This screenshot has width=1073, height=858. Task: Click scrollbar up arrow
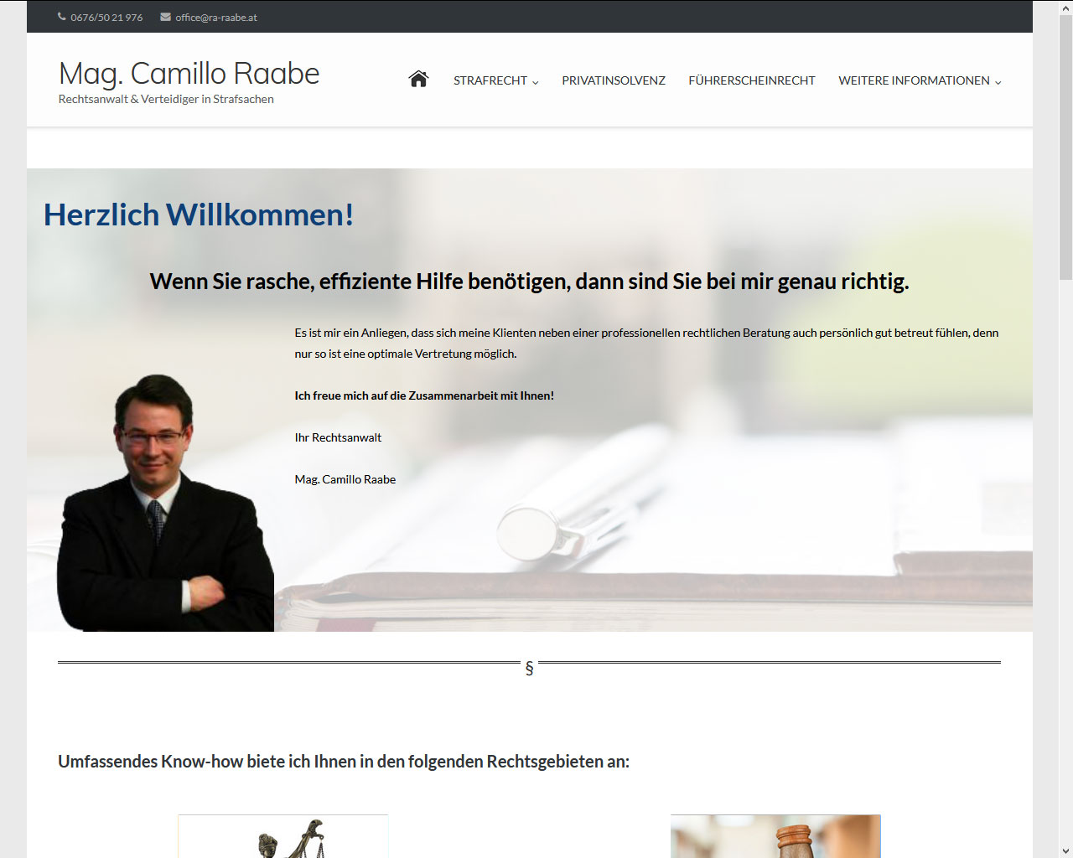click(x=1065, y=7)
